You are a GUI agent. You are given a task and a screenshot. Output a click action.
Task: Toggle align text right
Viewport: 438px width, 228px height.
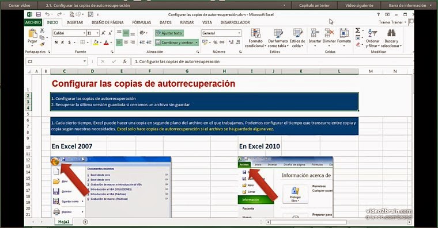coord(133,42)
